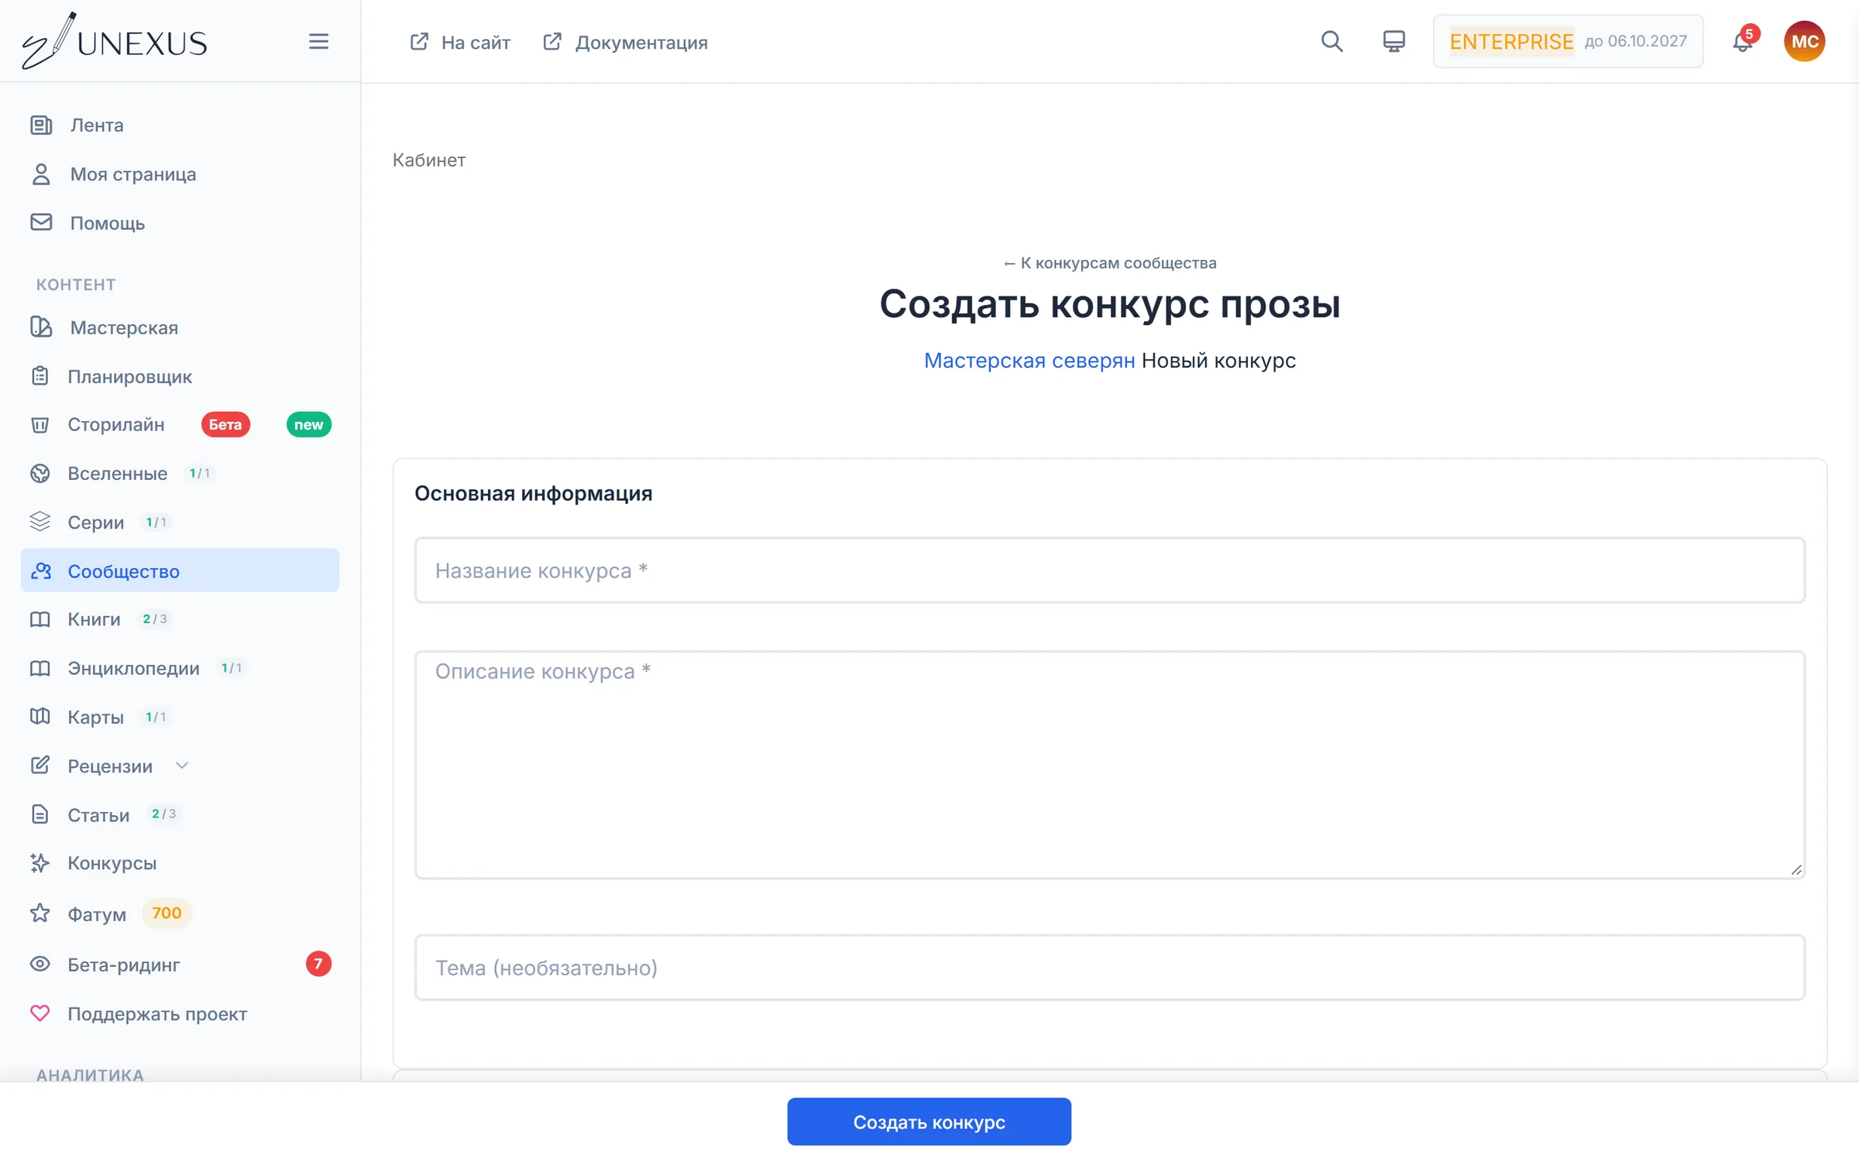This screenshot has width=1859, height=1161.
Task: Open Карты in the sidebar
Action: [x=180, y=717]
